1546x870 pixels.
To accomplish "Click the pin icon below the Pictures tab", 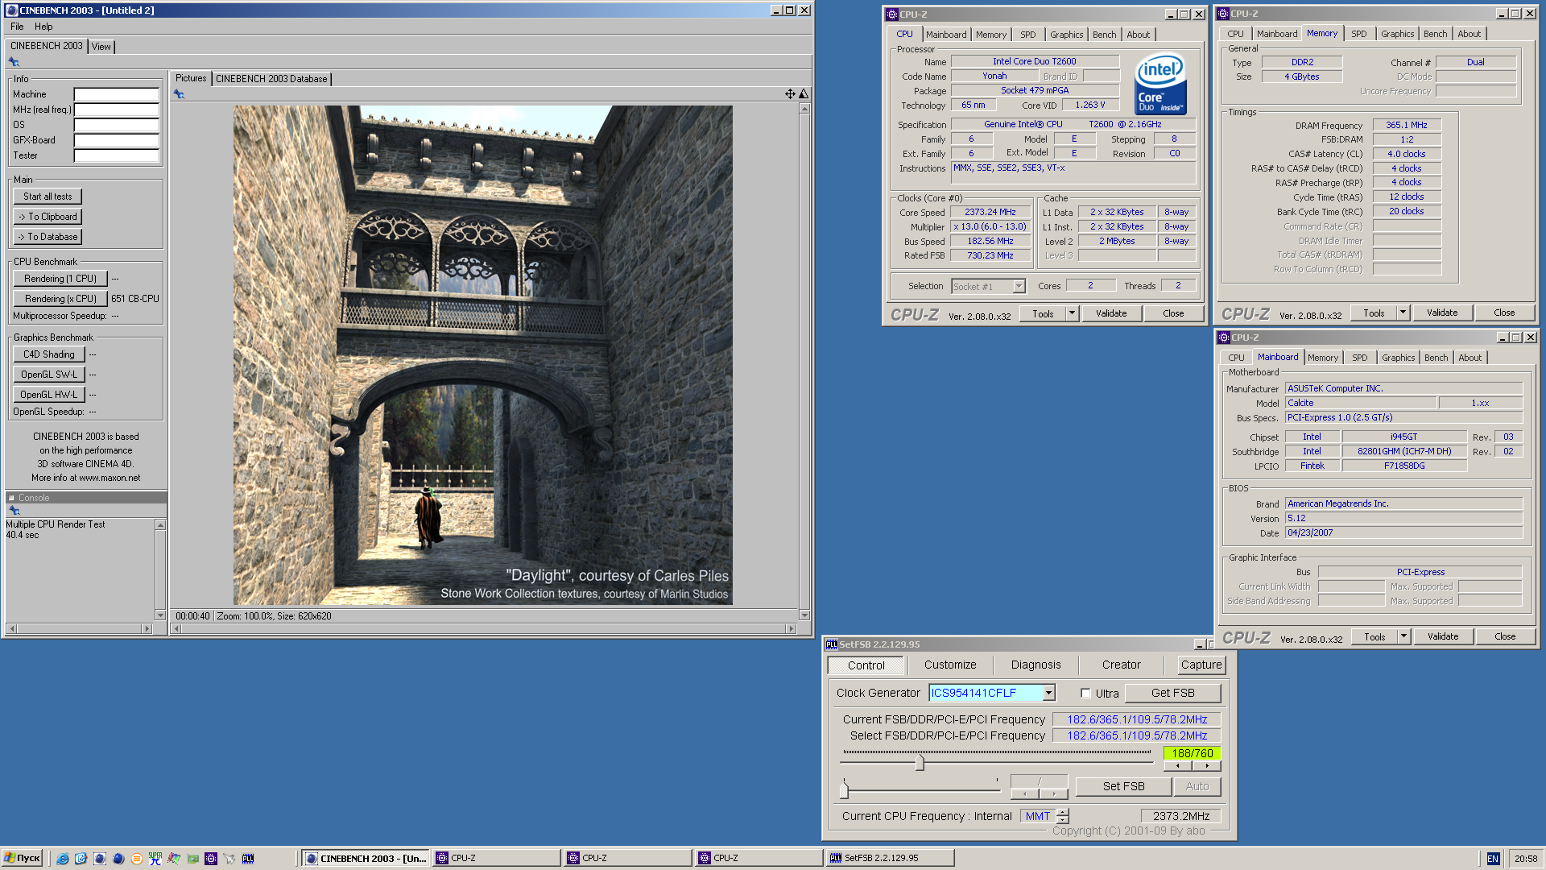I will [x=179, y=94].
